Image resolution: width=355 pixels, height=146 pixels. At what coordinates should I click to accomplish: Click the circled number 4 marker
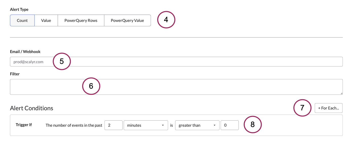tap(166, 20)
